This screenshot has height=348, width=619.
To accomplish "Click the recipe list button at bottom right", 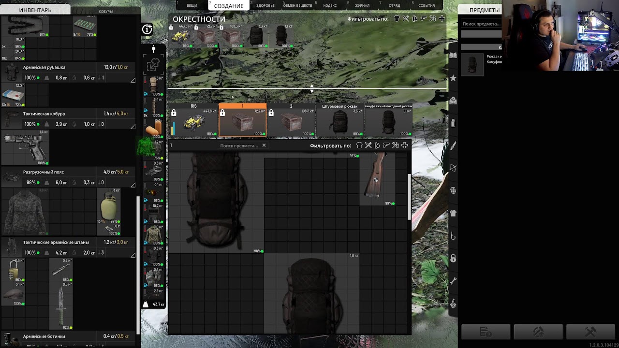I will (x=486, y=332).
